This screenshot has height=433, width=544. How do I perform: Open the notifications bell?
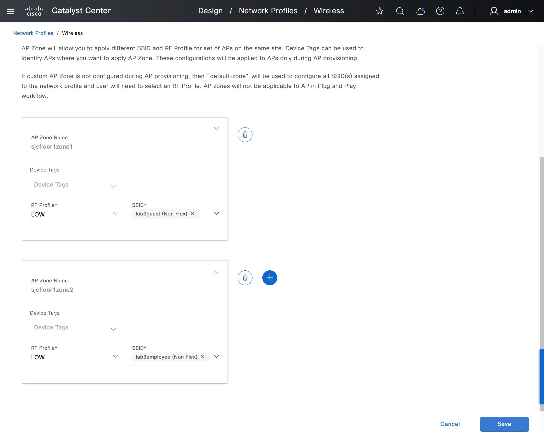click(460, 11)
